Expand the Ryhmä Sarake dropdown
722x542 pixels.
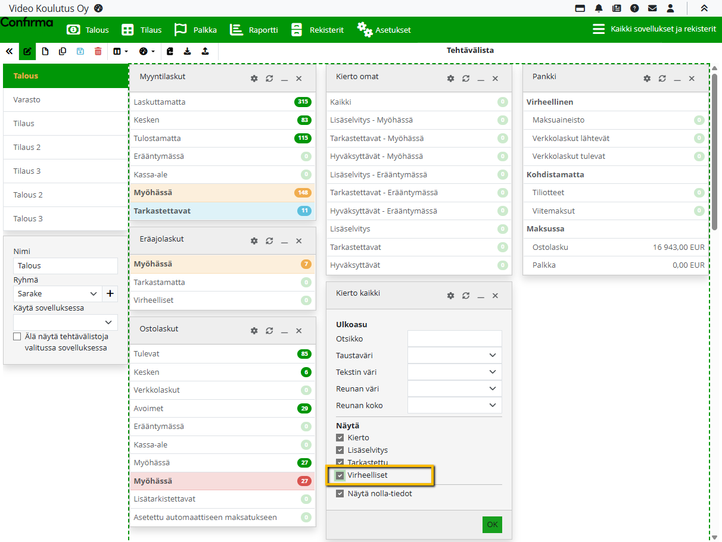click(x=57, y=293)
